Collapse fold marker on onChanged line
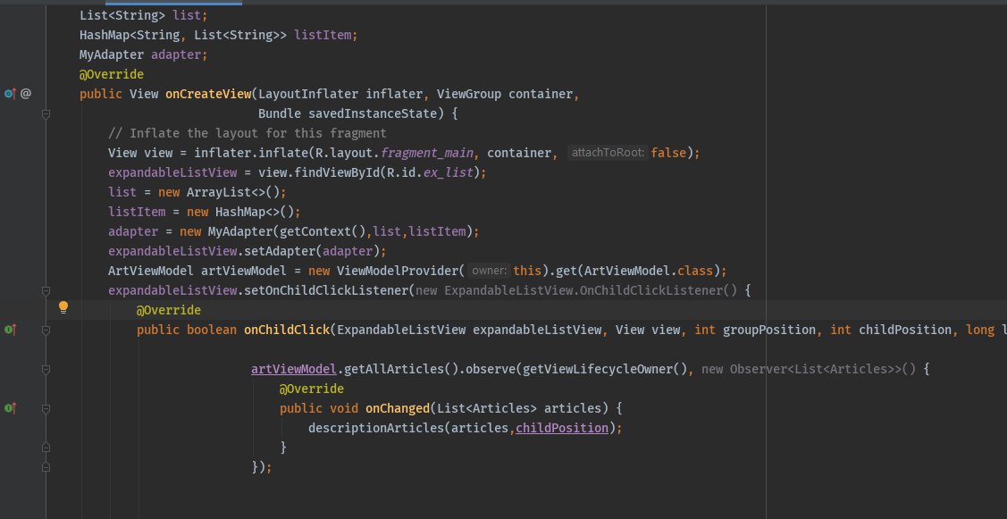Image resolution: width=1007 pixels, height=519 pixels. coord(46,408)
